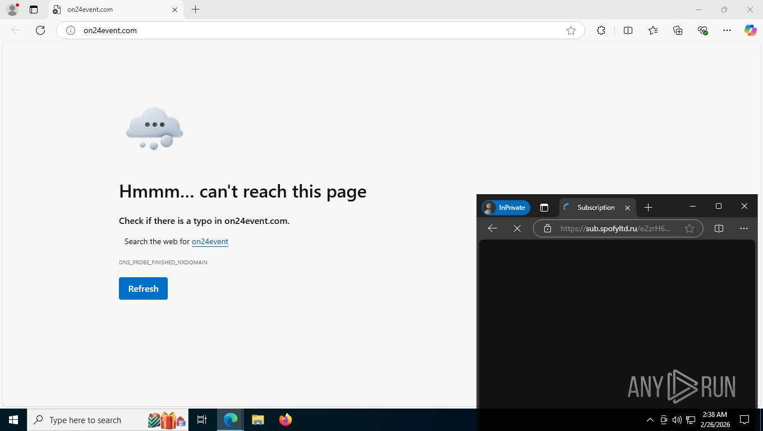Open tab actions menu in InPrivate window

[544, 208]
